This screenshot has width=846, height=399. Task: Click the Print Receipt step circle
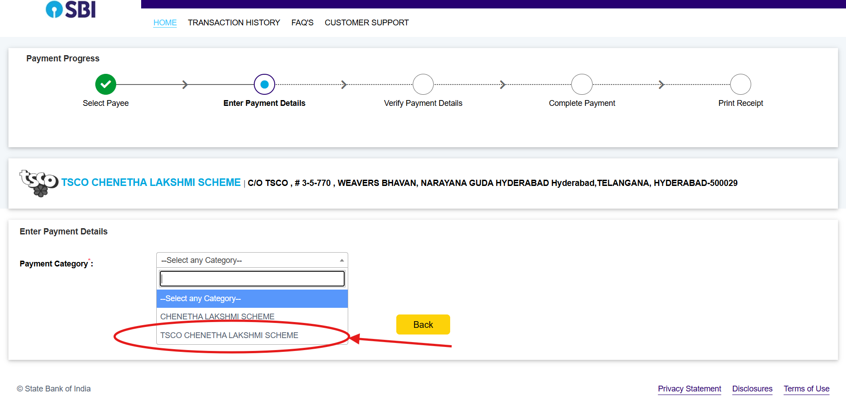coord(740,84)
